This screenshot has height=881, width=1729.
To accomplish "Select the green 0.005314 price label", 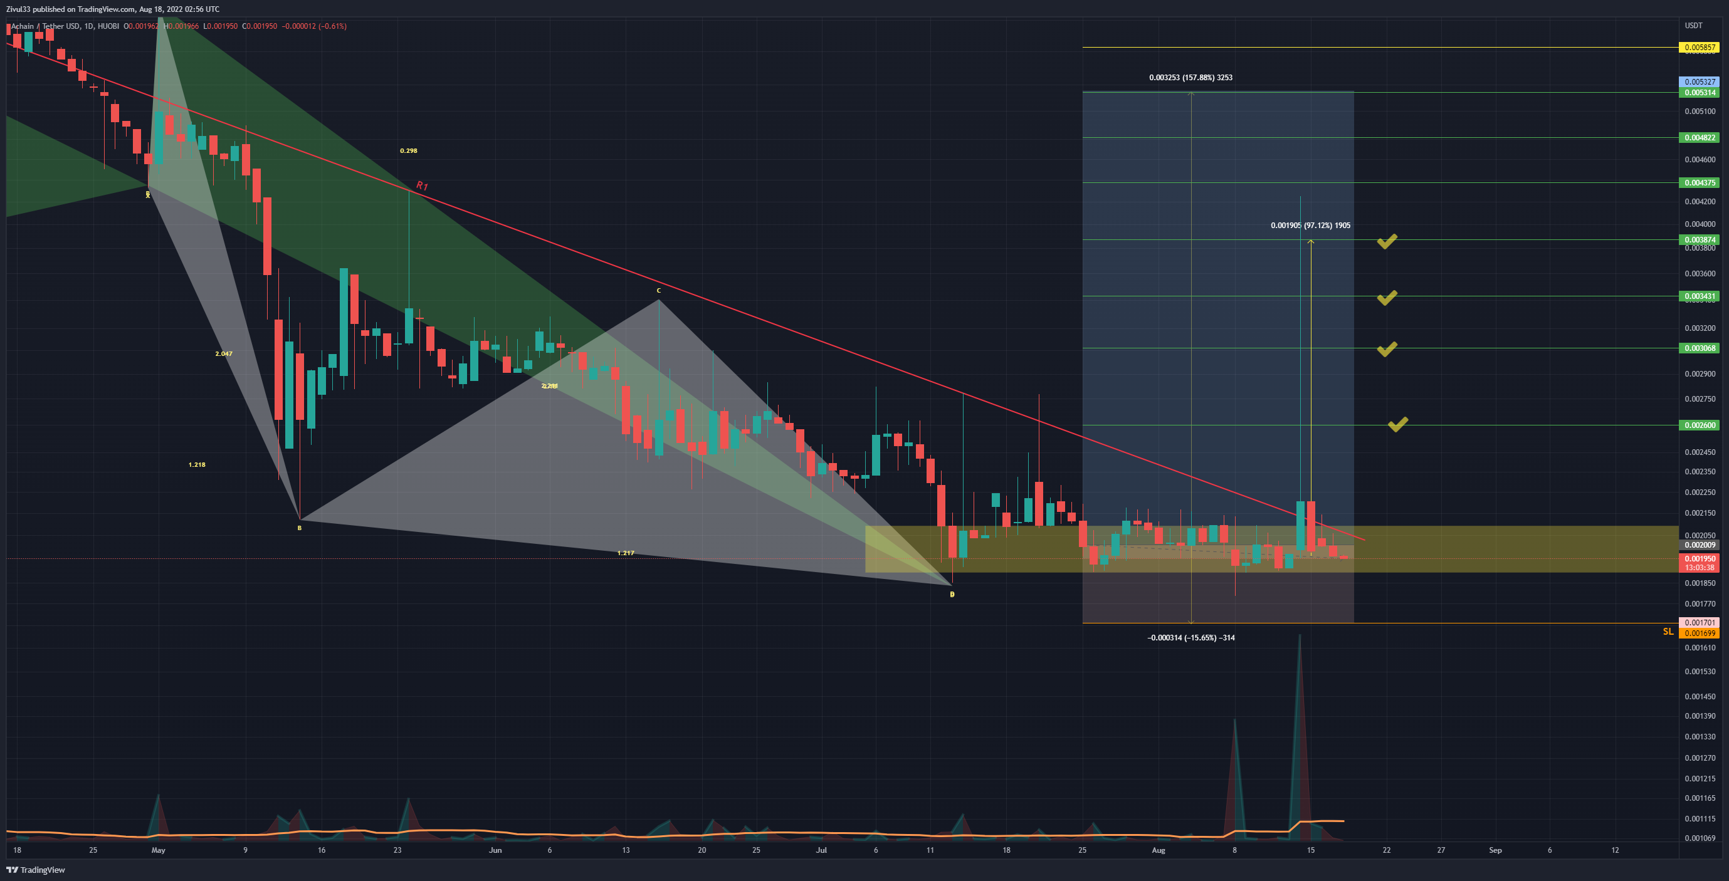I will [x=1701, y=93].
